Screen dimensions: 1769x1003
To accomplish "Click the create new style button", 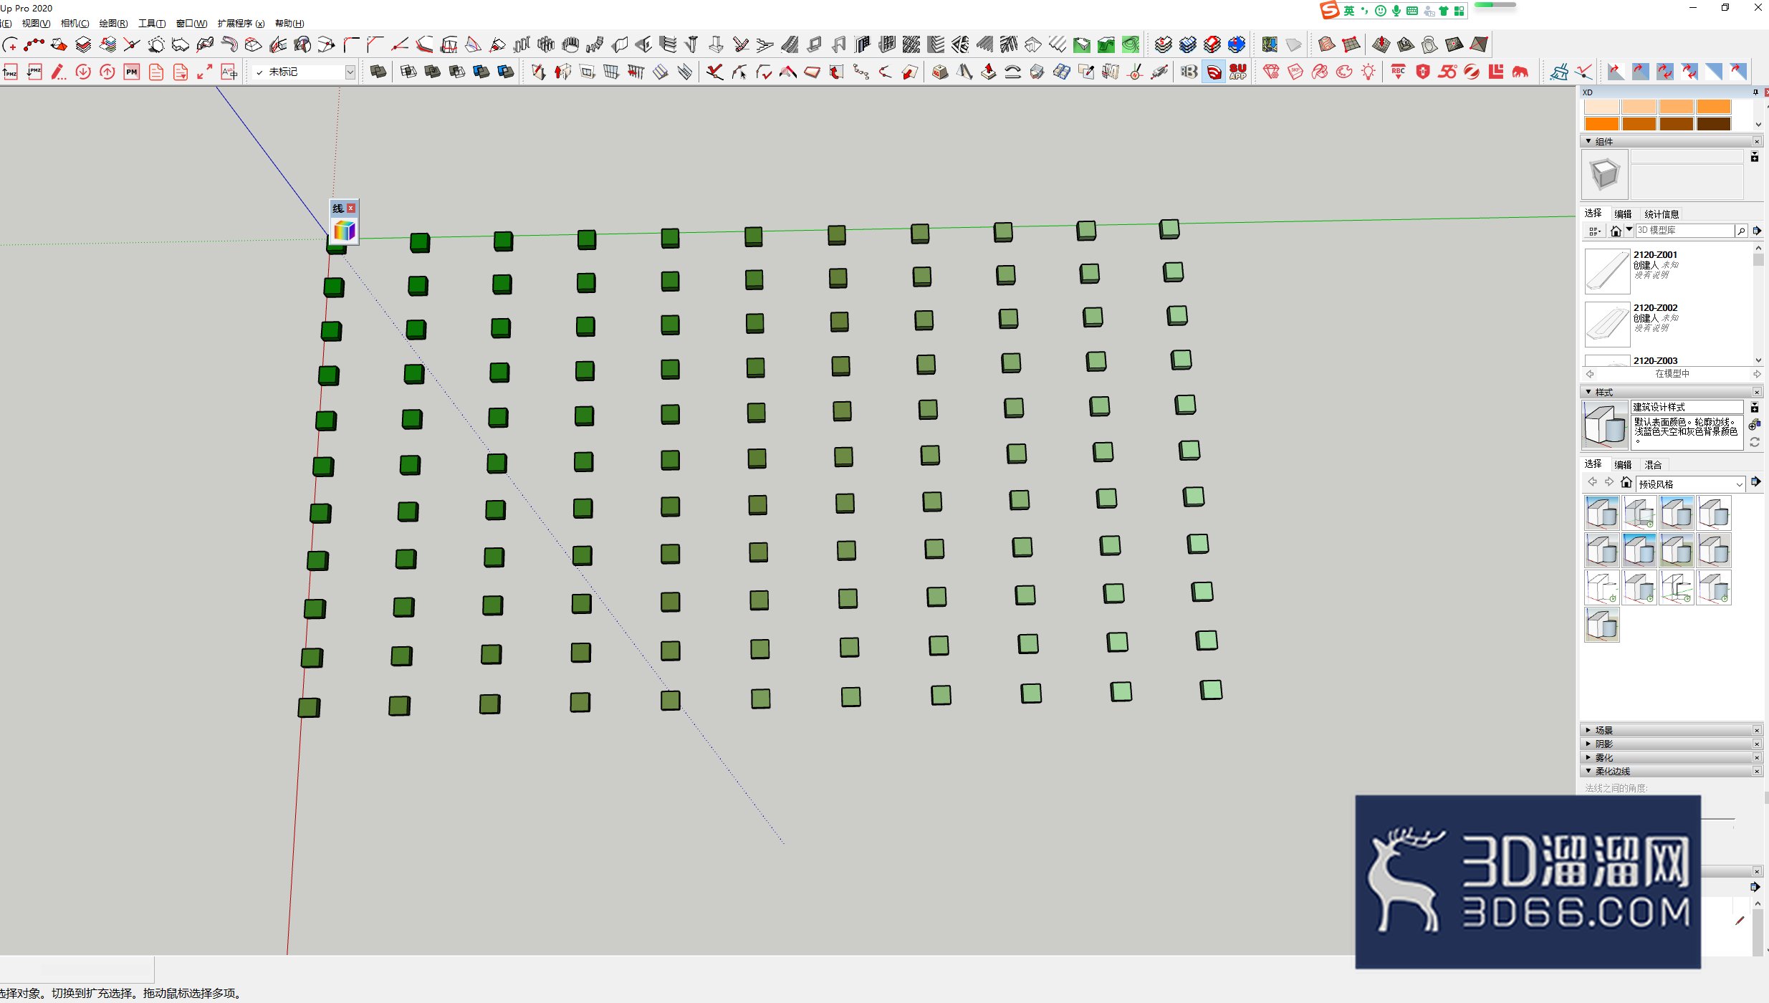I will coord(1755,425).
